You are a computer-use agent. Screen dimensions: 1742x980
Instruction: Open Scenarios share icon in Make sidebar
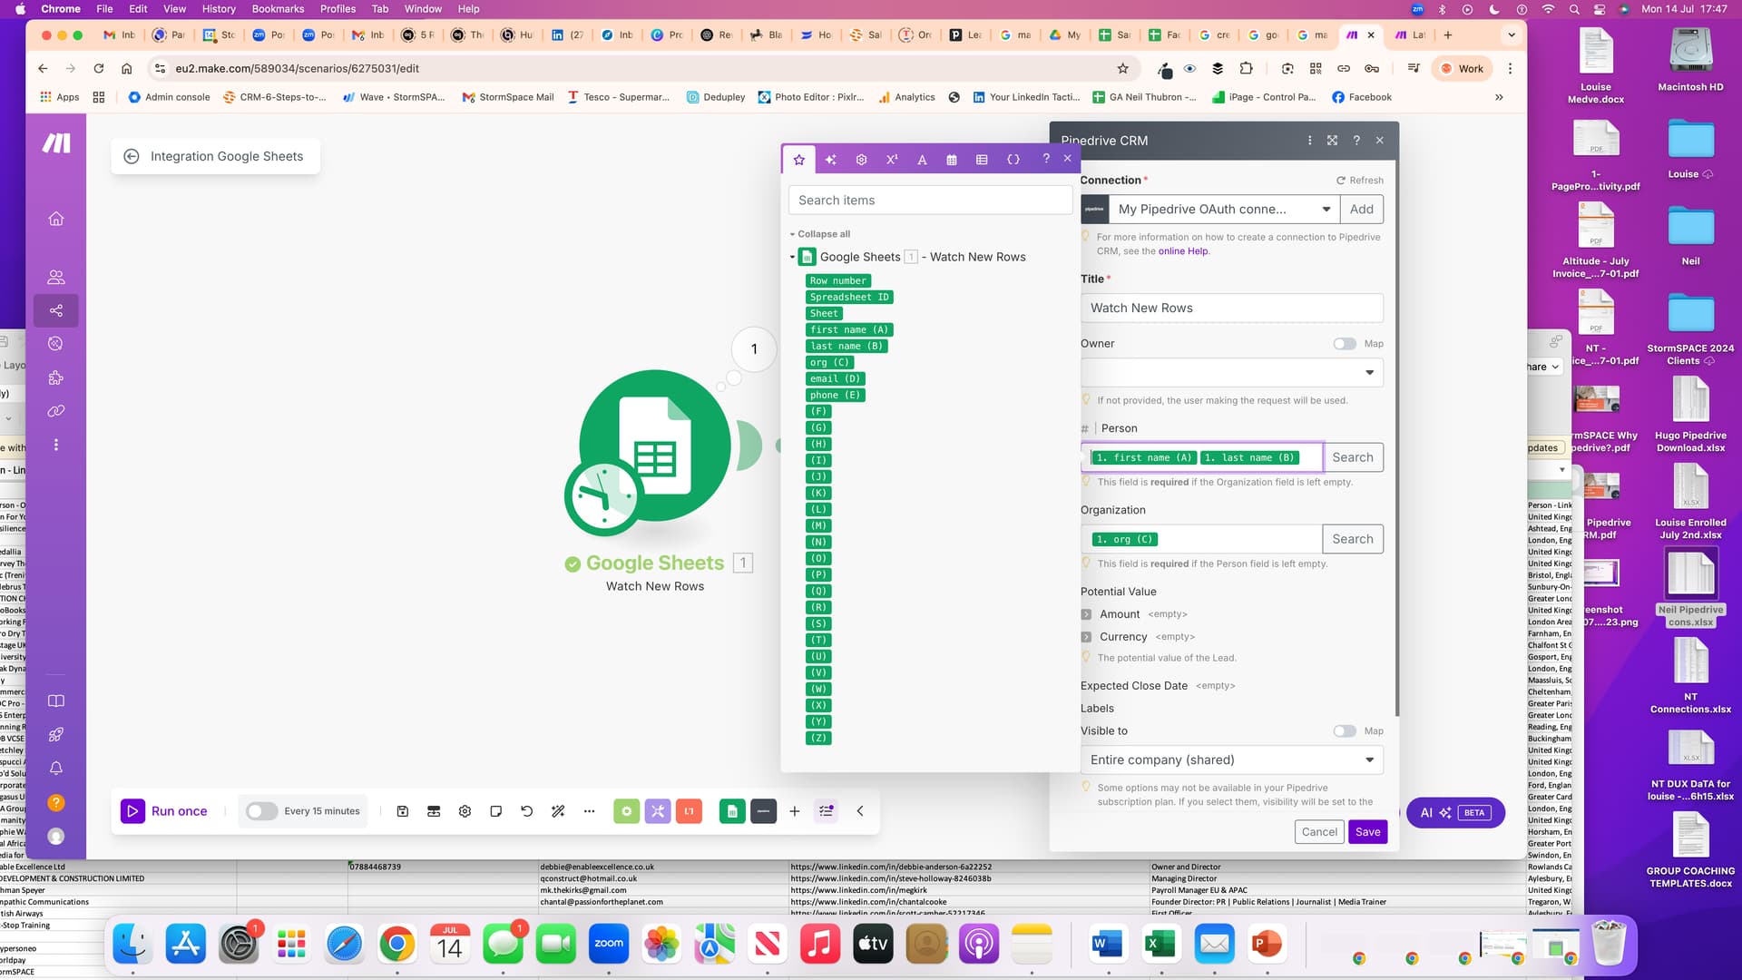pos(56,311)
